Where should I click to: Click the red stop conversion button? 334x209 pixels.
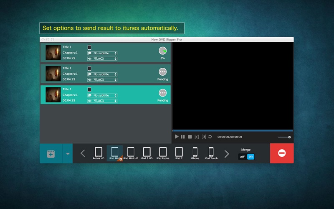click(x=282, y=153)
